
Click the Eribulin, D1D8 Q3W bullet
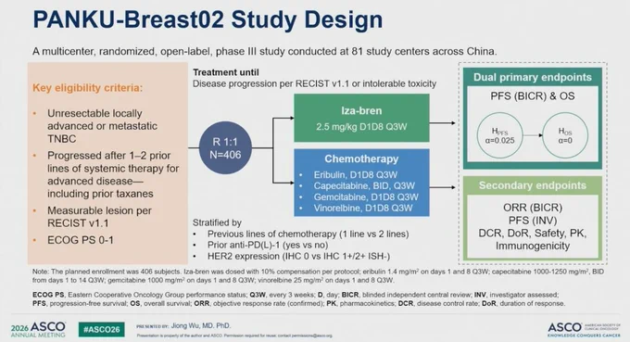356,175
